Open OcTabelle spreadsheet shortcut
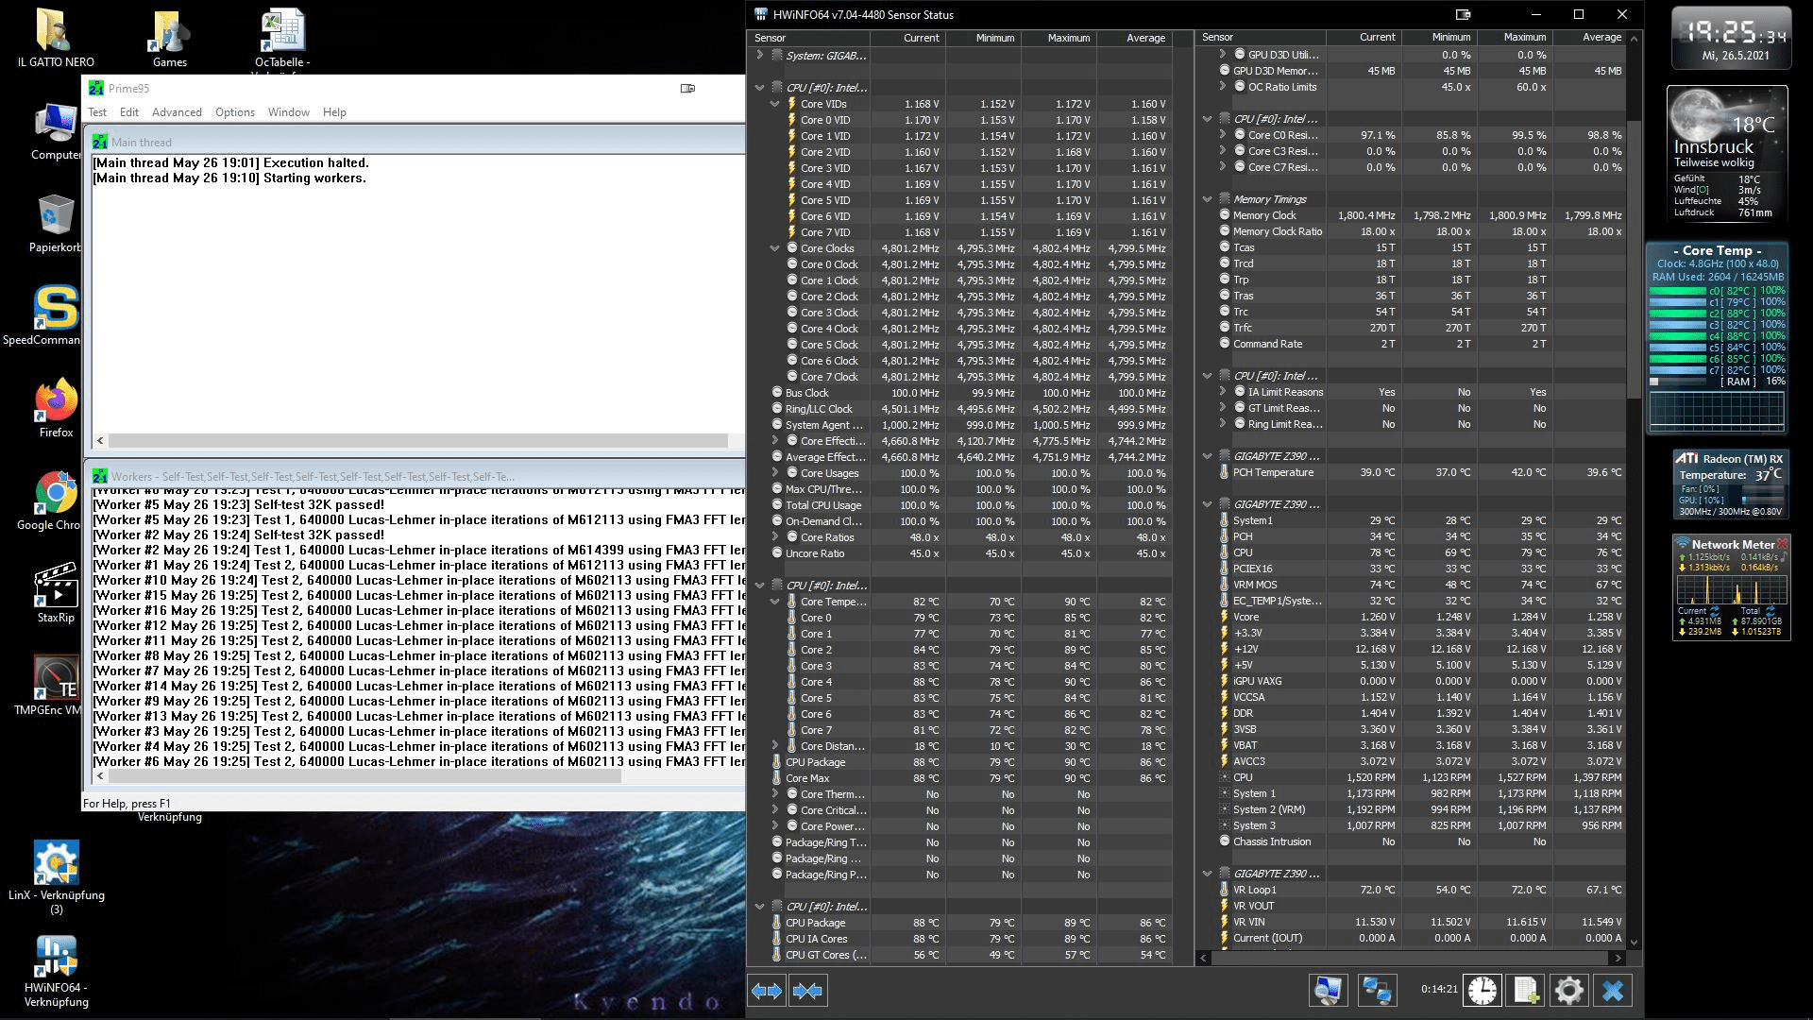Viewport: 1813px width, 1020px height. (x=282, y=38)
